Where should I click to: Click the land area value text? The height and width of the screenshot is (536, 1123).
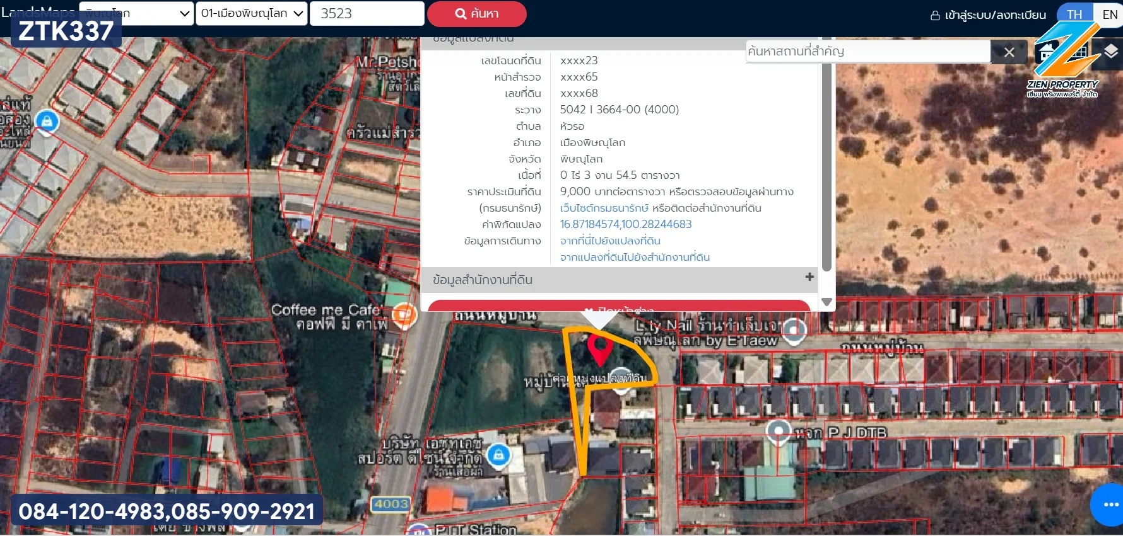[620, 175]
